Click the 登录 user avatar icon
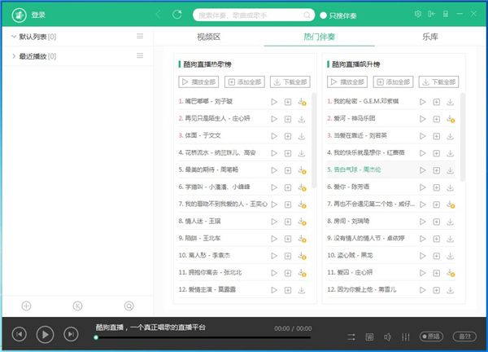This screenshot has width=488, height=352. pyautogui.click(x=19, y=15)
